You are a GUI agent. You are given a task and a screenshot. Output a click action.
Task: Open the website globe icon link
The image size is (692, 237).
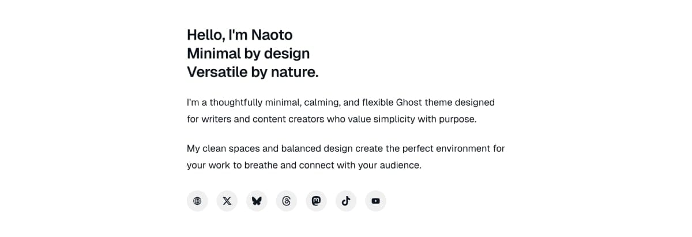197,201
